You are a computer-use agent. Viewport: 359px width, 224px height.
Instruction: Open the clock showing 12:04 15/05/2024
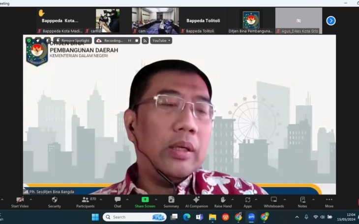coord(346,217)
